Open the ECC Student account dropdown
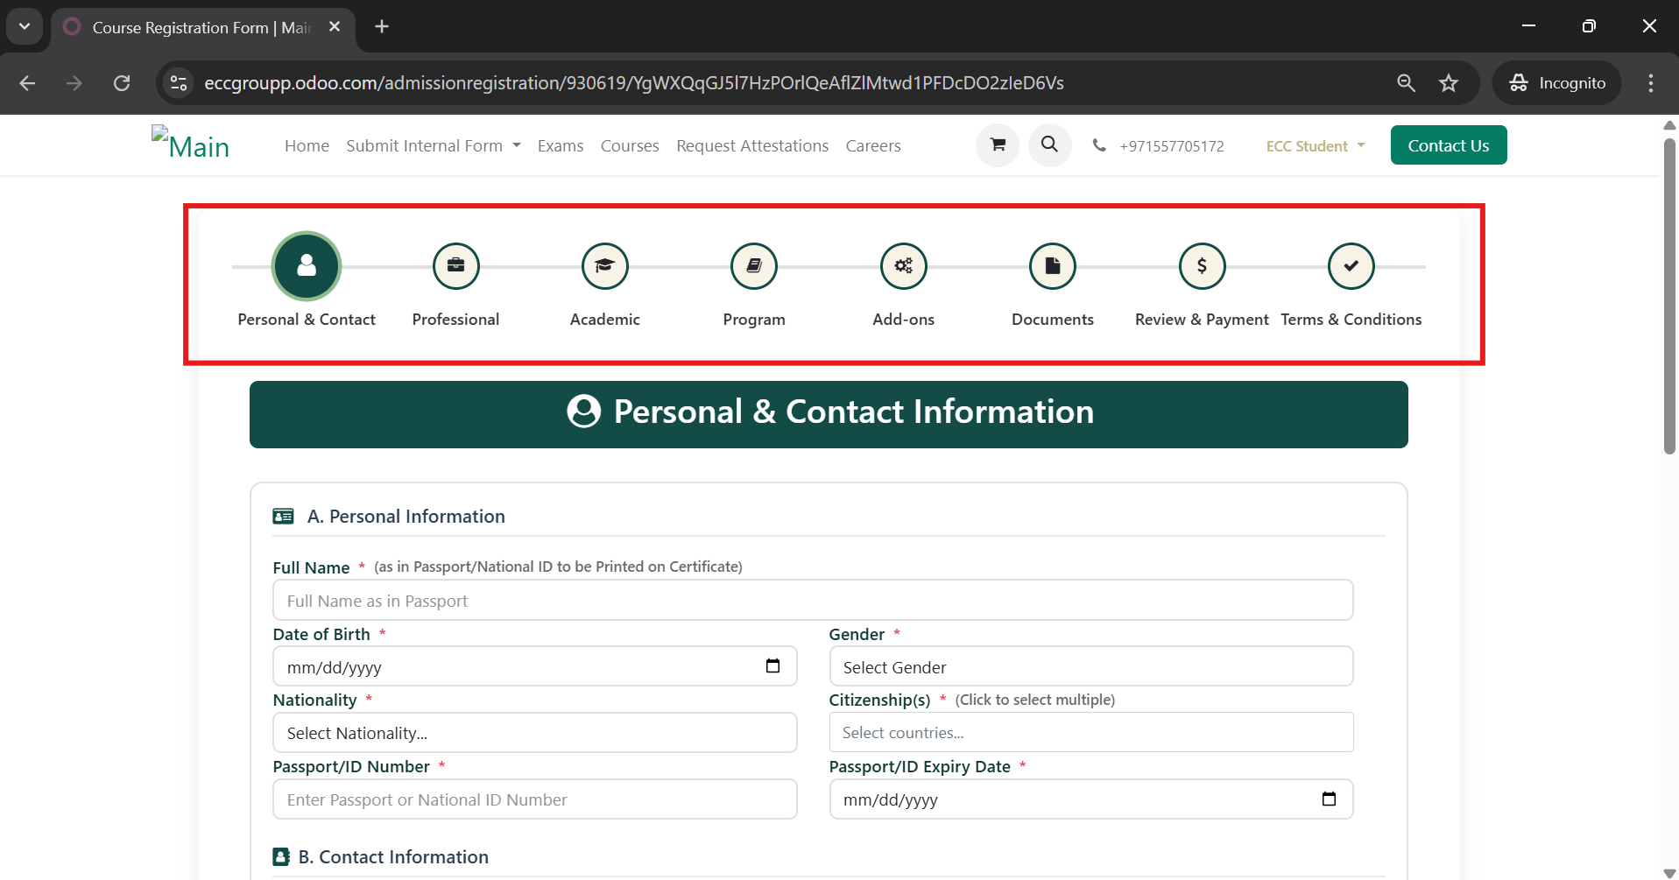This screenshot has width=1679, height=880. 1315,146
